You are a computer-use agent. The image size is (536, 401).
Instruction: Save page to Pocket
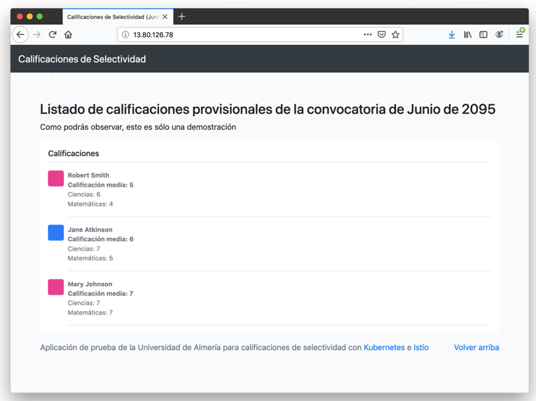[x=382, y=34]
